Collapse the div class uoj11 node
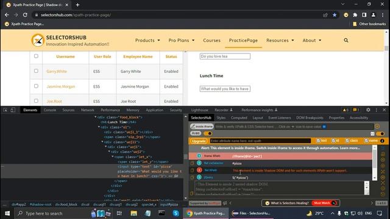The height and width of the screenshot is (219, 390). [x=102, y=142]
